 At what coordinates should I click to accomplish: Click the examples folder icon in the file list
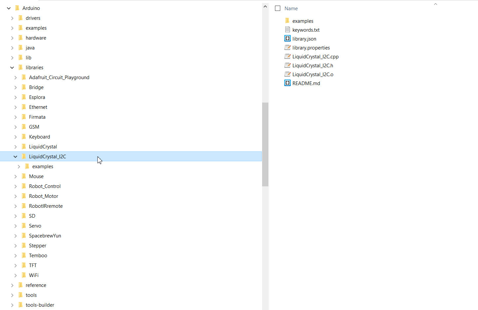(287, 21)
